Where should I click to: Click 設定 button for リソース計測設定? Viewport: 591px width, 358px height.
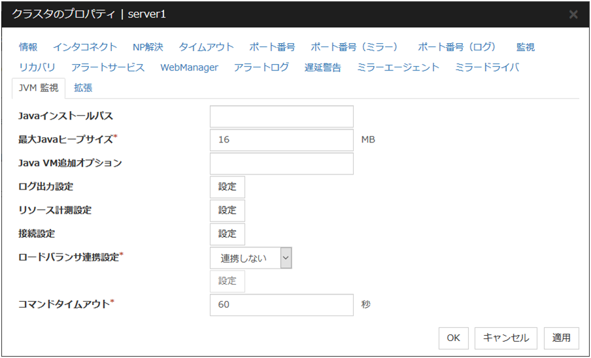tap(227, 210)
